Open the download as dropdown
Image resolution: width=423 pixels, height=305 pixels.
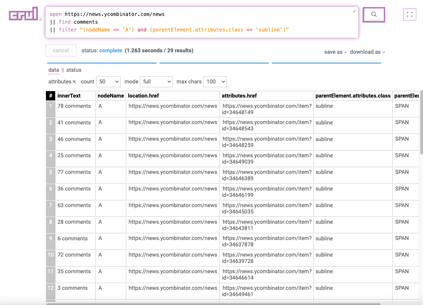pyautogui.click(x=368, y=52)
